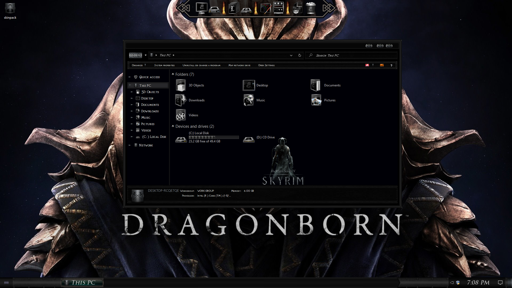This screenshot has height=288, width=512.
Task: Open the address bar history dropdown
Action: tap(291, 55)
